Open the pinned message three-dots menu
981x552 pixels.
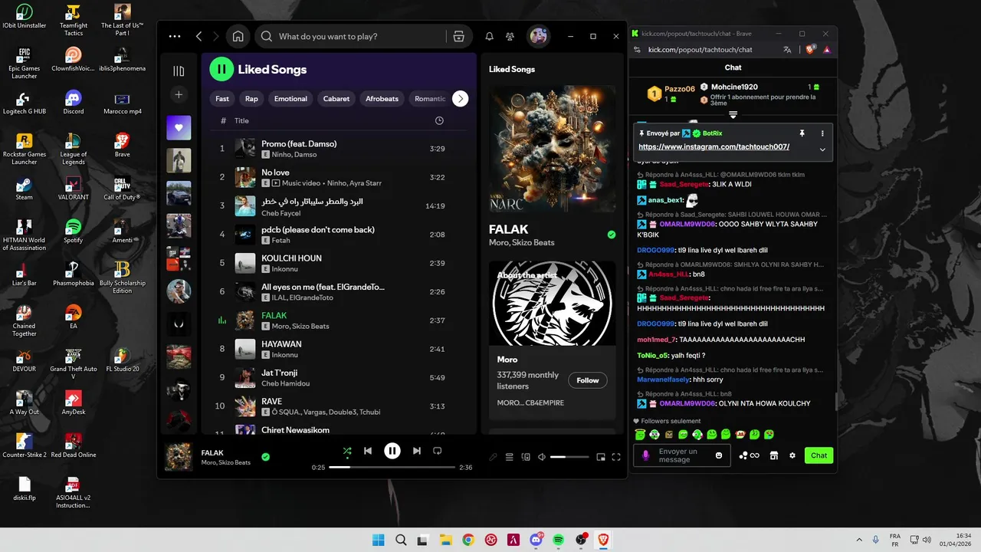pyautogui.click(x=822, y=133)
